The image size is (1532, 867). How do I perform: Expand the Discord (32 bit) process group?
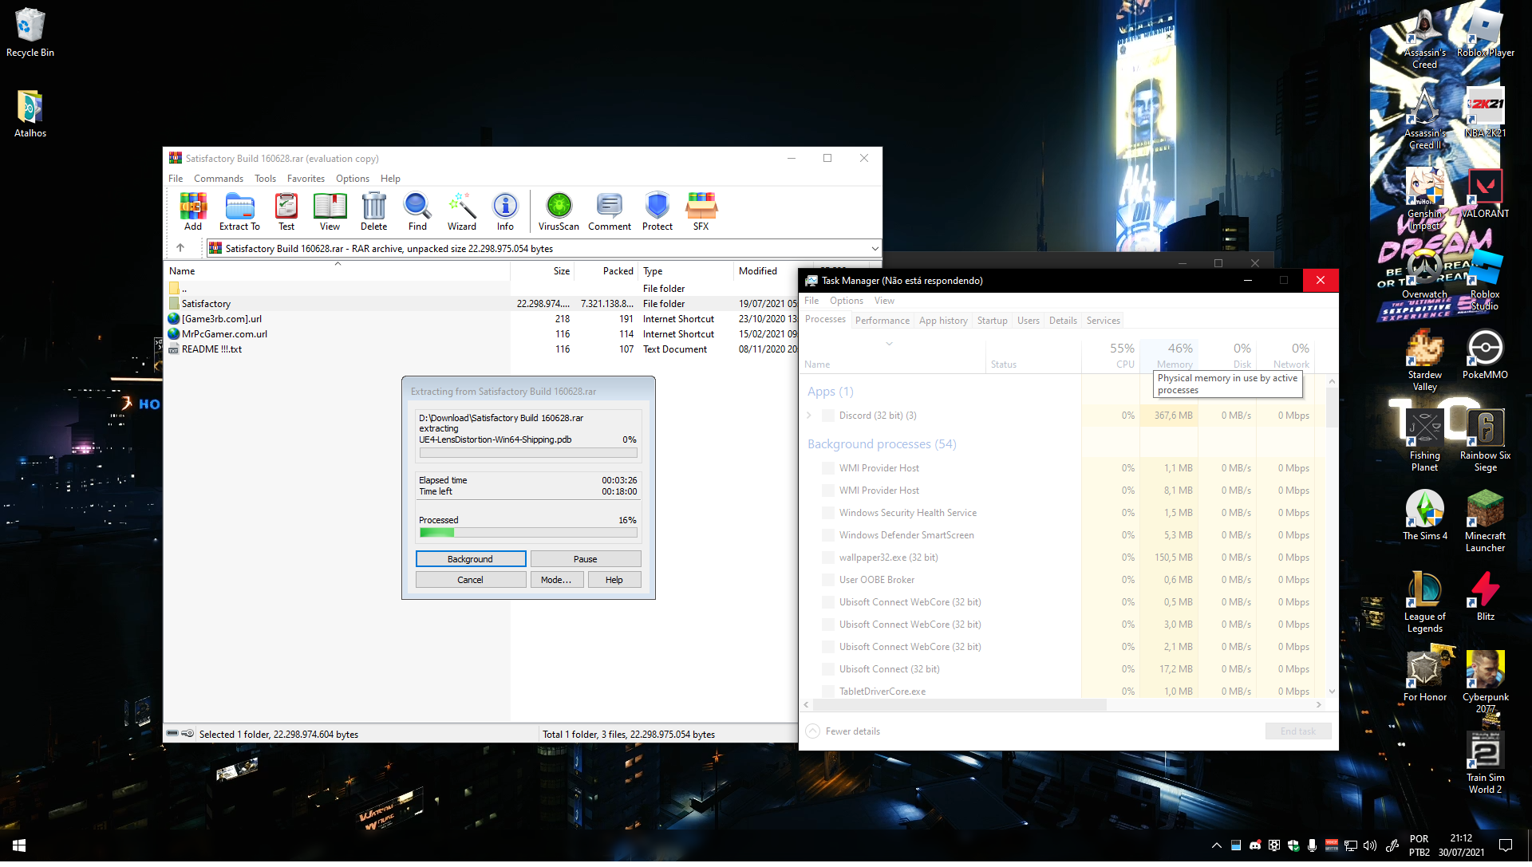(x=809, y=416)
